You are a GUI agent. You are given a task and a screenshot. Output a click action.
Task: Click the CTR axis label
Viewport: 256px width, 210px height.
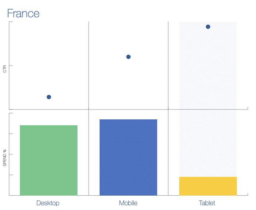coord(4,69)
